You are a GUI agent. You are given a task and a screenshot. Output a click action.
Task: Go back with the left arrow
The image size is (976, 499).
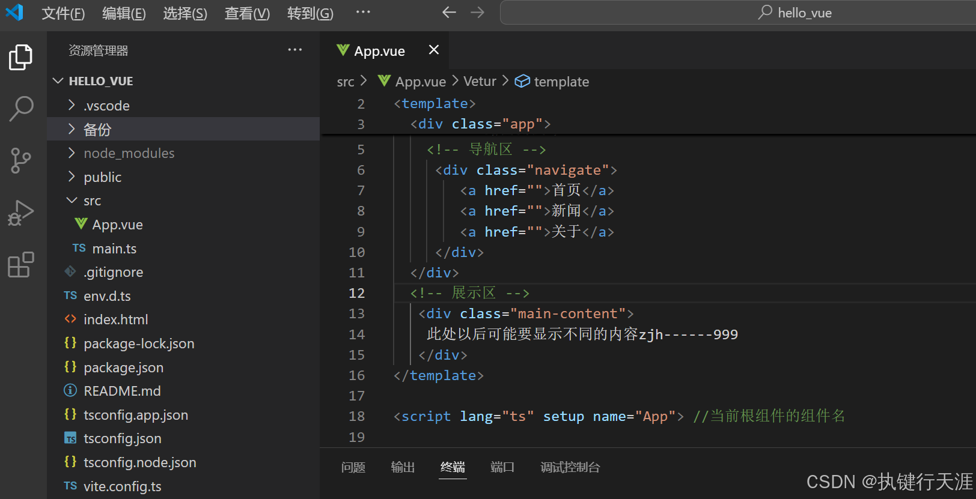449,13
